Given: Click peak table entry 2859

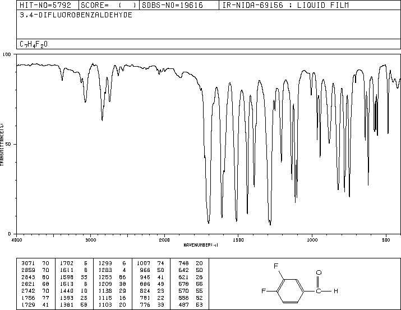Looking at the screenshot, I should click(29, 270).
